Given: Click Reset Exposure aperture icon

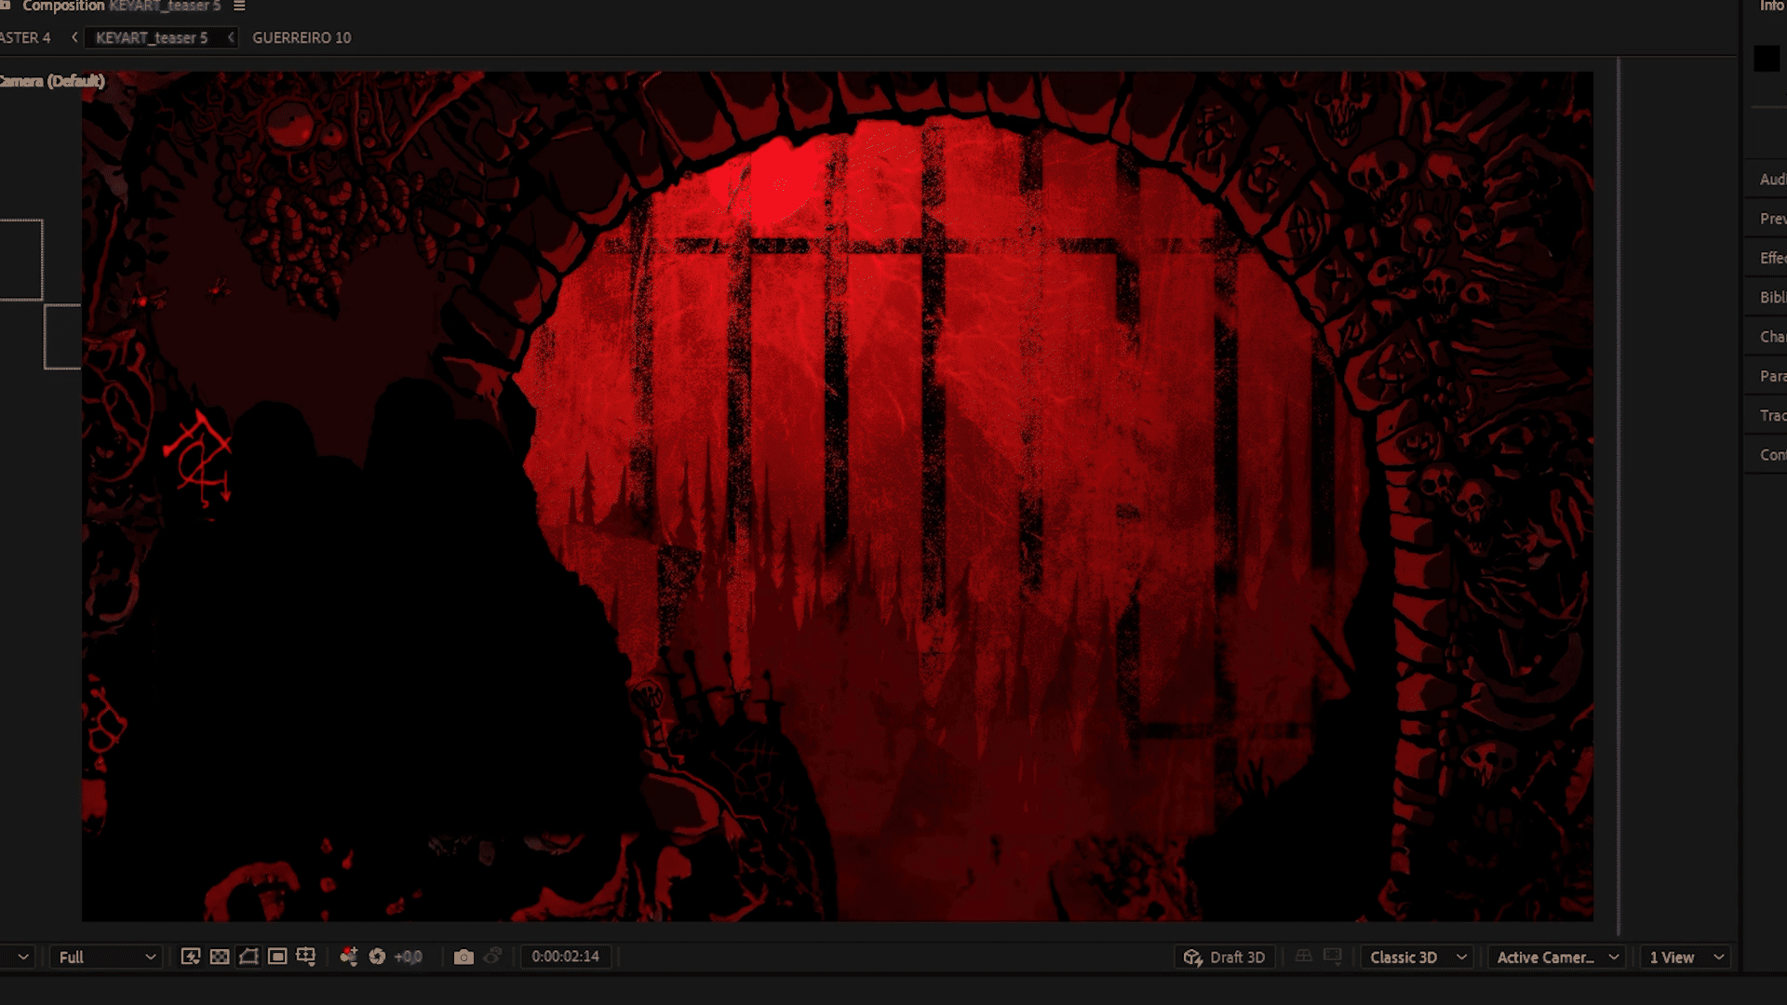Looking at the screenshot, I should click(377, 957).
